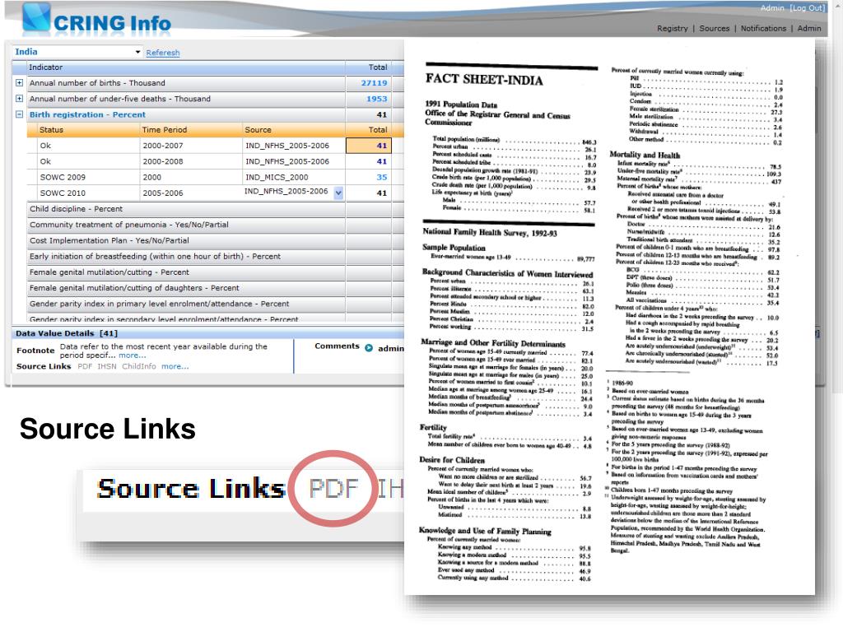This screenshot has width=843, height=632.
Task: Click more link beside source links
Action: [175, 366]
